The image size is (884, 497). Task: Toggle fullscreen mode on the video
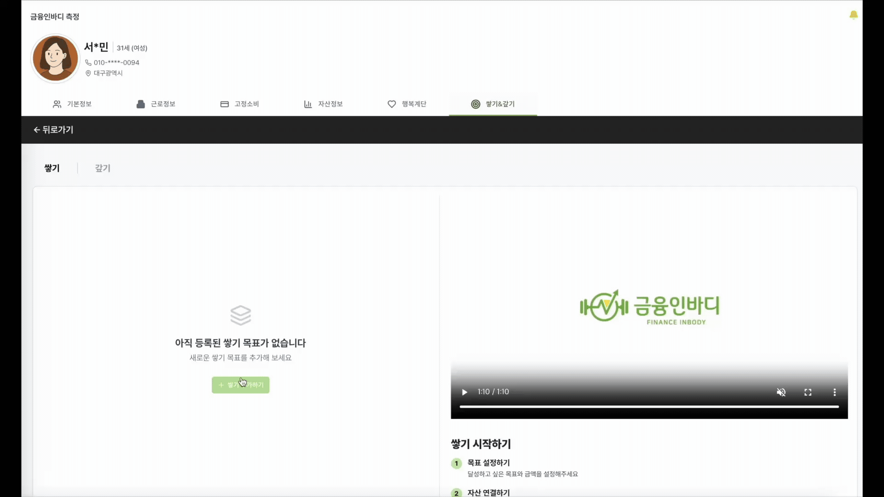tap(808, 392)
